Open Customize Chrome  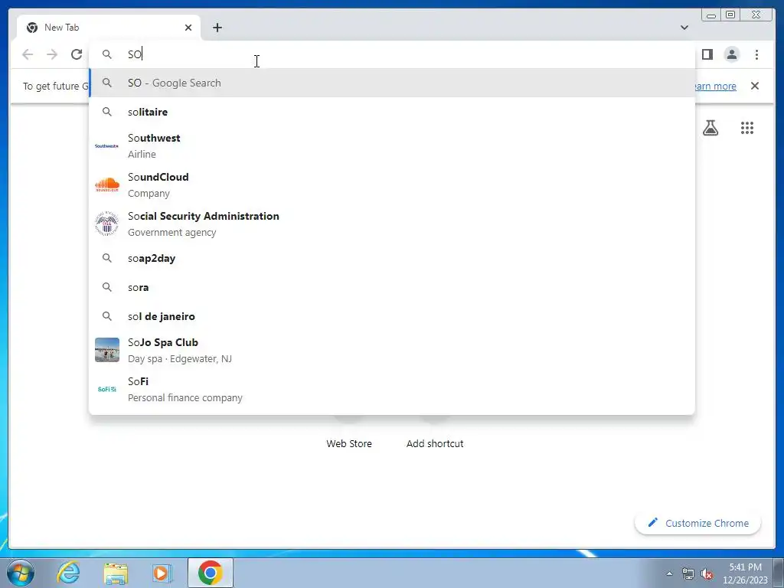[698, 523]
